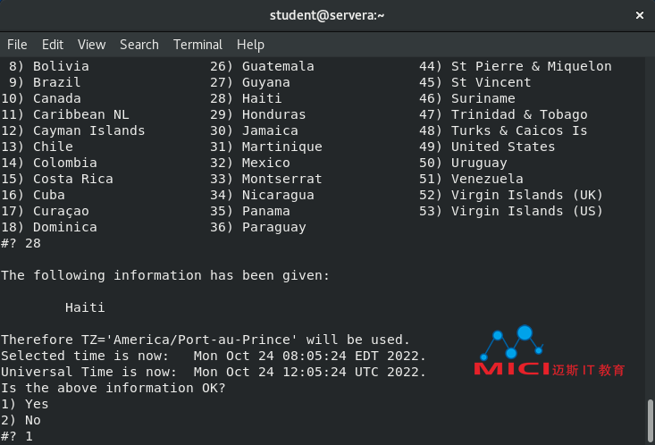Open the Terminal menu
This screenshot has width=655, height=445.
click(198, 45)
